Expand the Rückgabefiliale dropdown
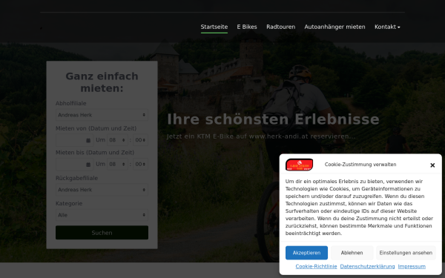 point(102,190)
